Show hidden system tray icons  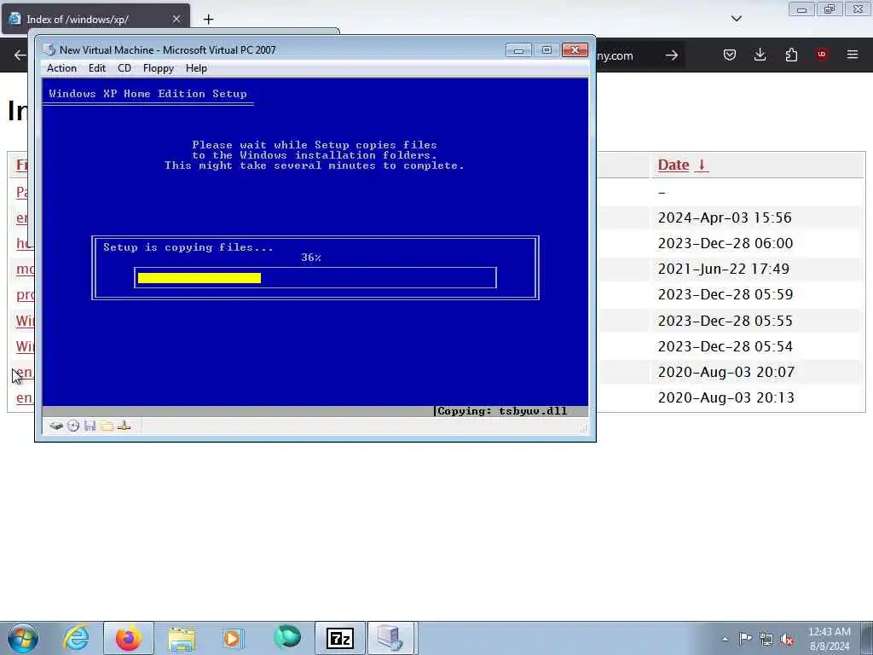click(725, 639)
